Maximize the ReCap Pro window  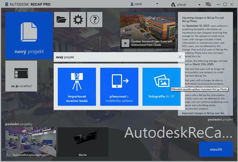[225, 4]
